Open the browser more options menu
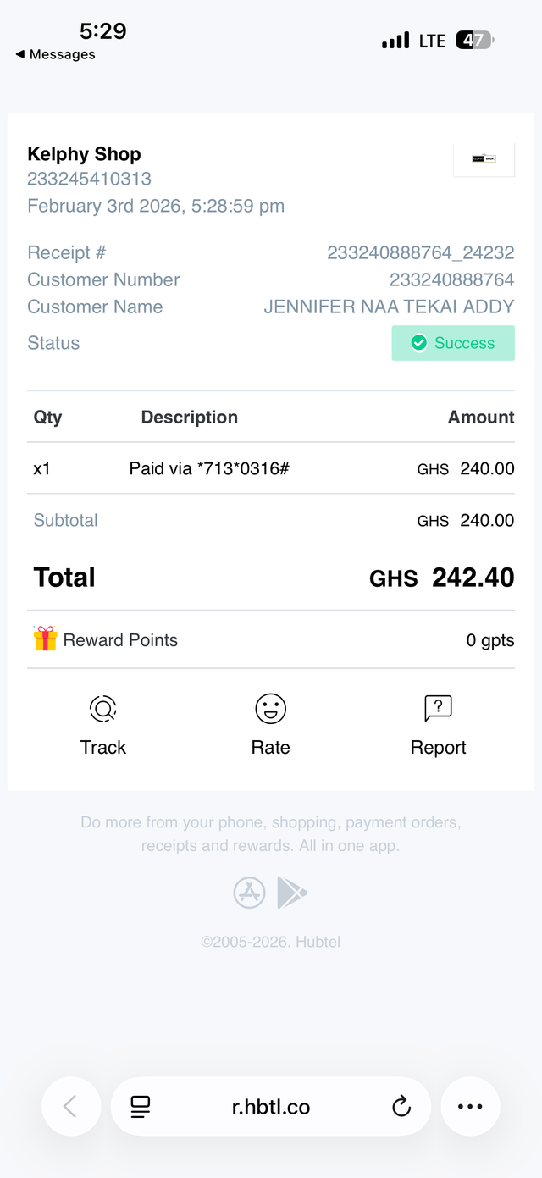The width and height of the screenshot is (542, 1178). [470, 1106]
